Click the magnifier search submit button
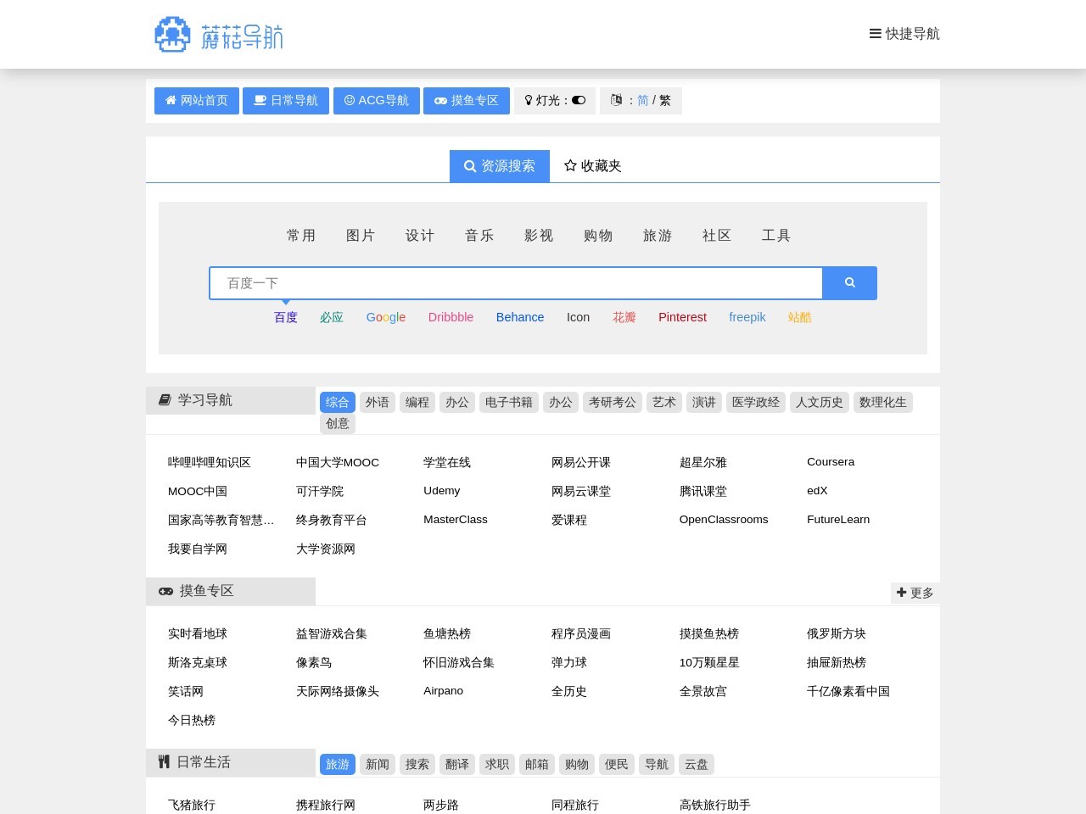 click(x=850, y=283)
